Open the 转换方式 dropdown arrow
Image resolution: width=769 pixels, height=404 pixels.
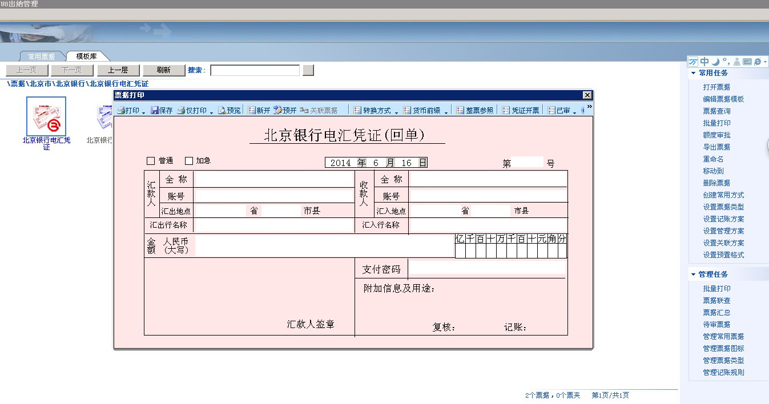tap(396, 112)
